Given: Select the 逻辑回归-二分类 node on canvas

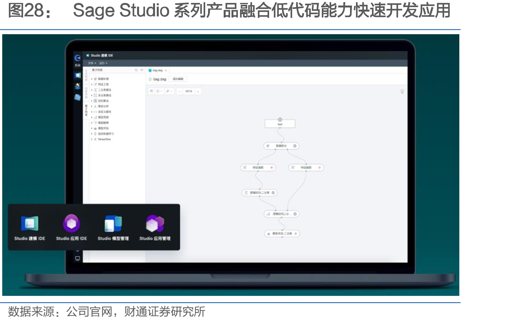Looking at the screenshot, I should click(260, 193).
